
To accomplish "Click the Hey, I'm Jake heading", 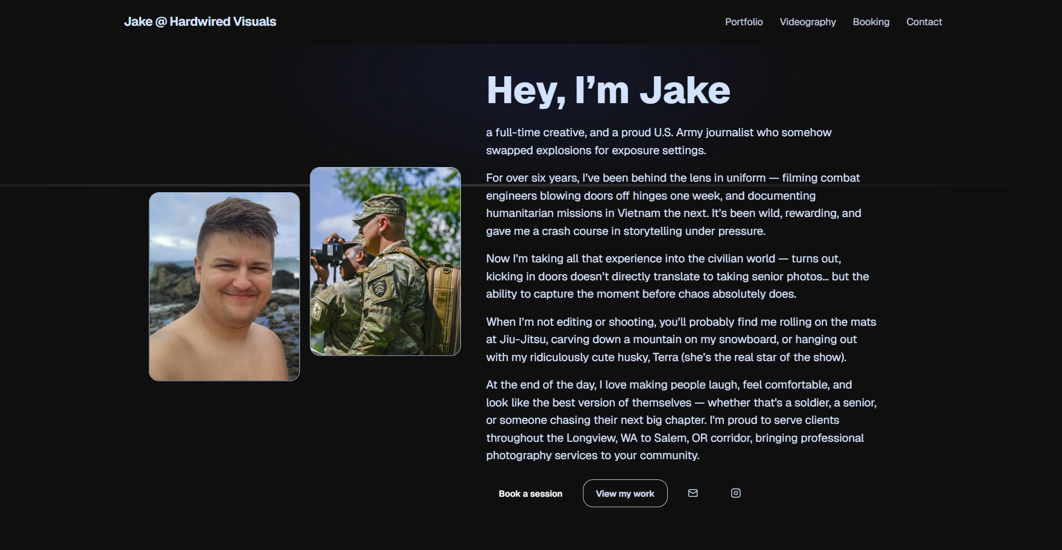I will coord(608,89).
